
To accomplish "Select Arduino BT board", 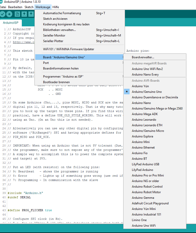I will (155, 159).
